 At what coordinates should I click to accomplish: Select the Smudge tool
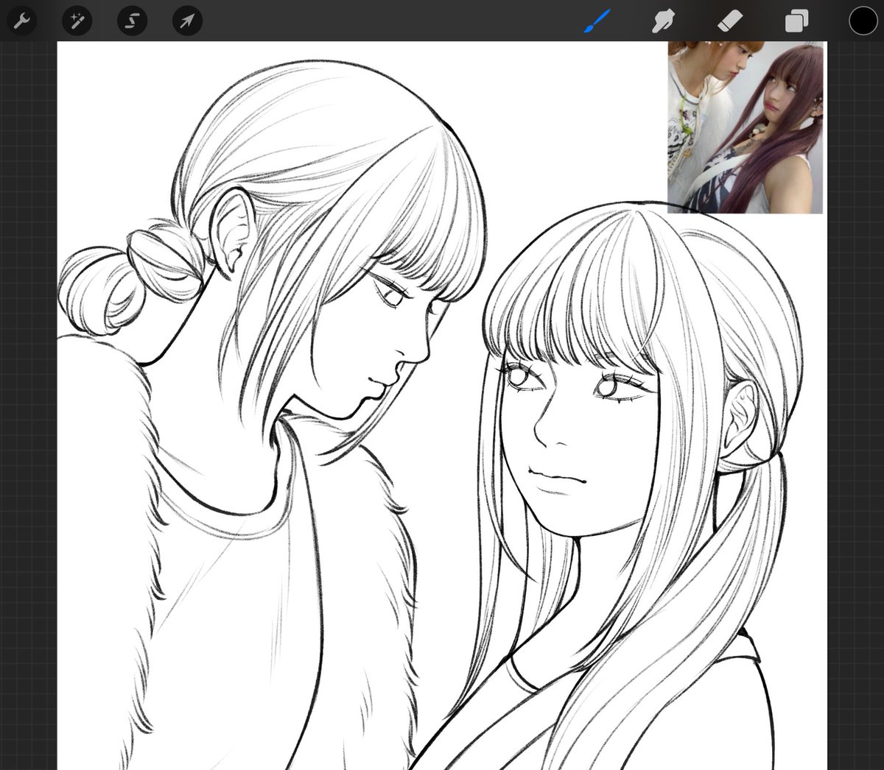click(663, 21)
